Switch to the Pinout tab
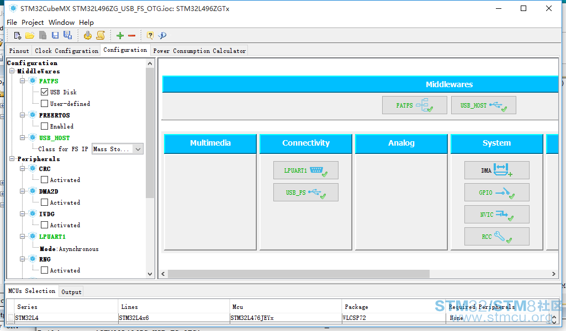The width and height of the screenshot is (566, 331). coord(19,51)
